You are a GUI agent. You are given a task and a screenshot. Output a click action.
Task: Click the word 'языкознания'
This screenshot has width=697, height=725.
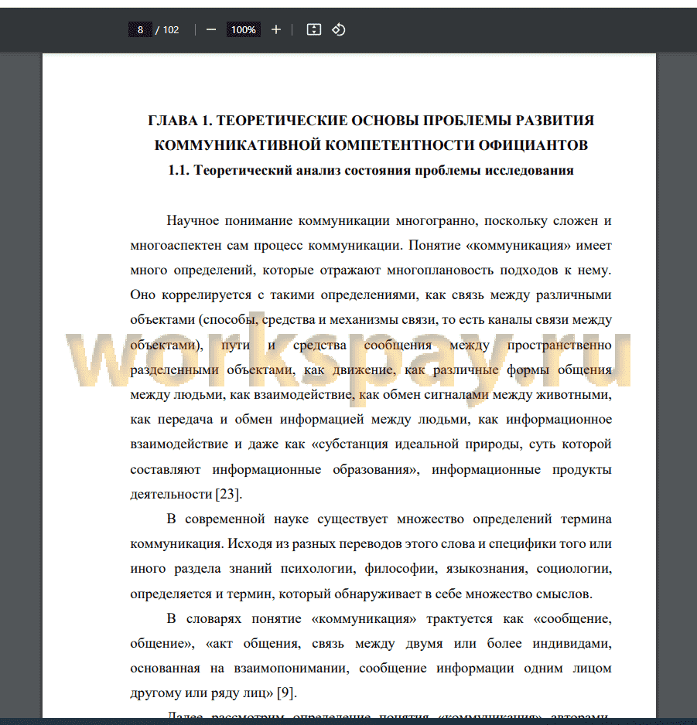click(486, 569)
